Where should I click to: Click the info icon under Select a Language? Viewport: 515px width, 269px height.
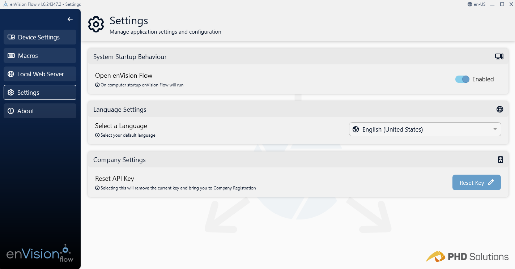[97, 135]
